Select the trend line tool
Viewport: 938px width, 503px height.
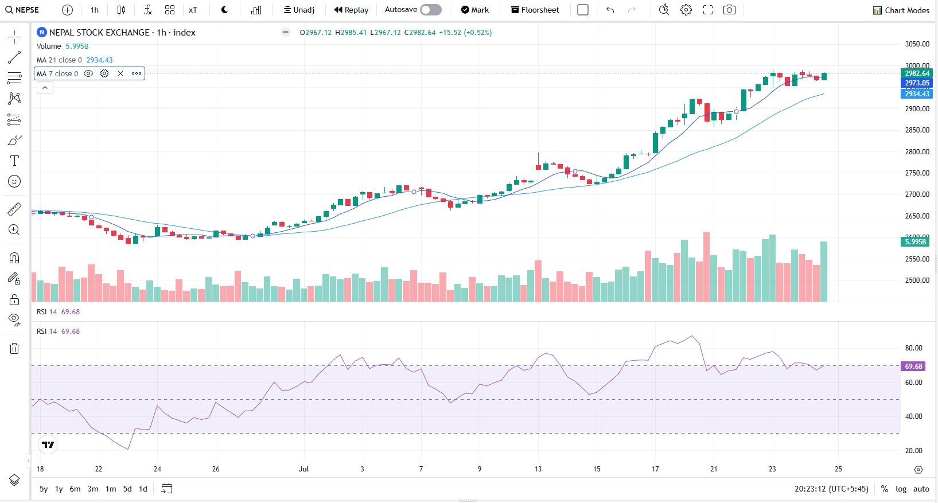(x=14, y=57)
